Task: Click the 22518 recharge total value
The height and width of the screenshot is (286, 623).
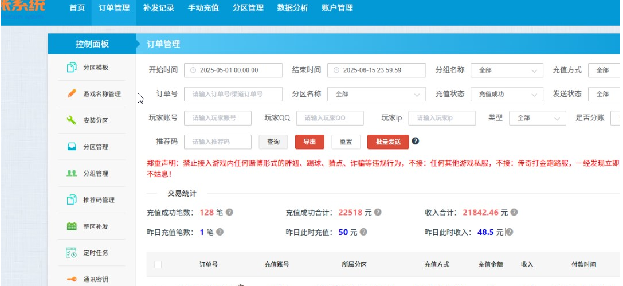Action: [x=350, y=212]
